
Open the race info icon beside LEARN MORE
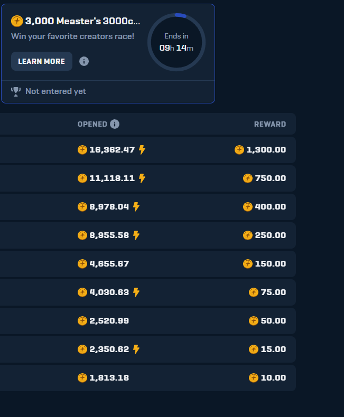coord(84,61)
